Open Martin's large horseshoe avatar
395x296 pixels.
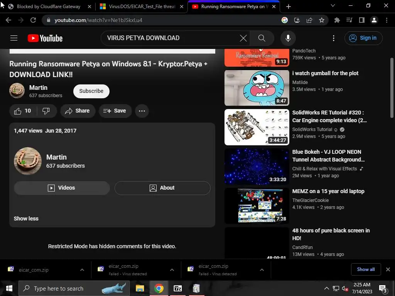pos(28,161)
